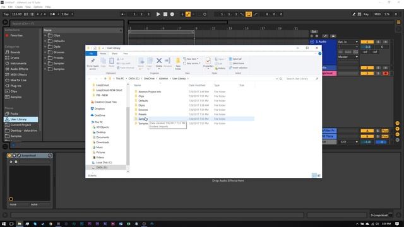Open the Plug-ins category in browser
Screen dimensions: 404x227
(16, 86)
